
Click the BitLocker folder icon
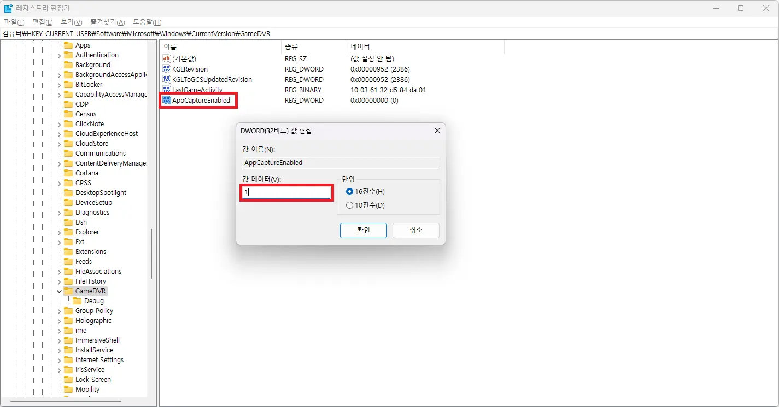[68, 85]
